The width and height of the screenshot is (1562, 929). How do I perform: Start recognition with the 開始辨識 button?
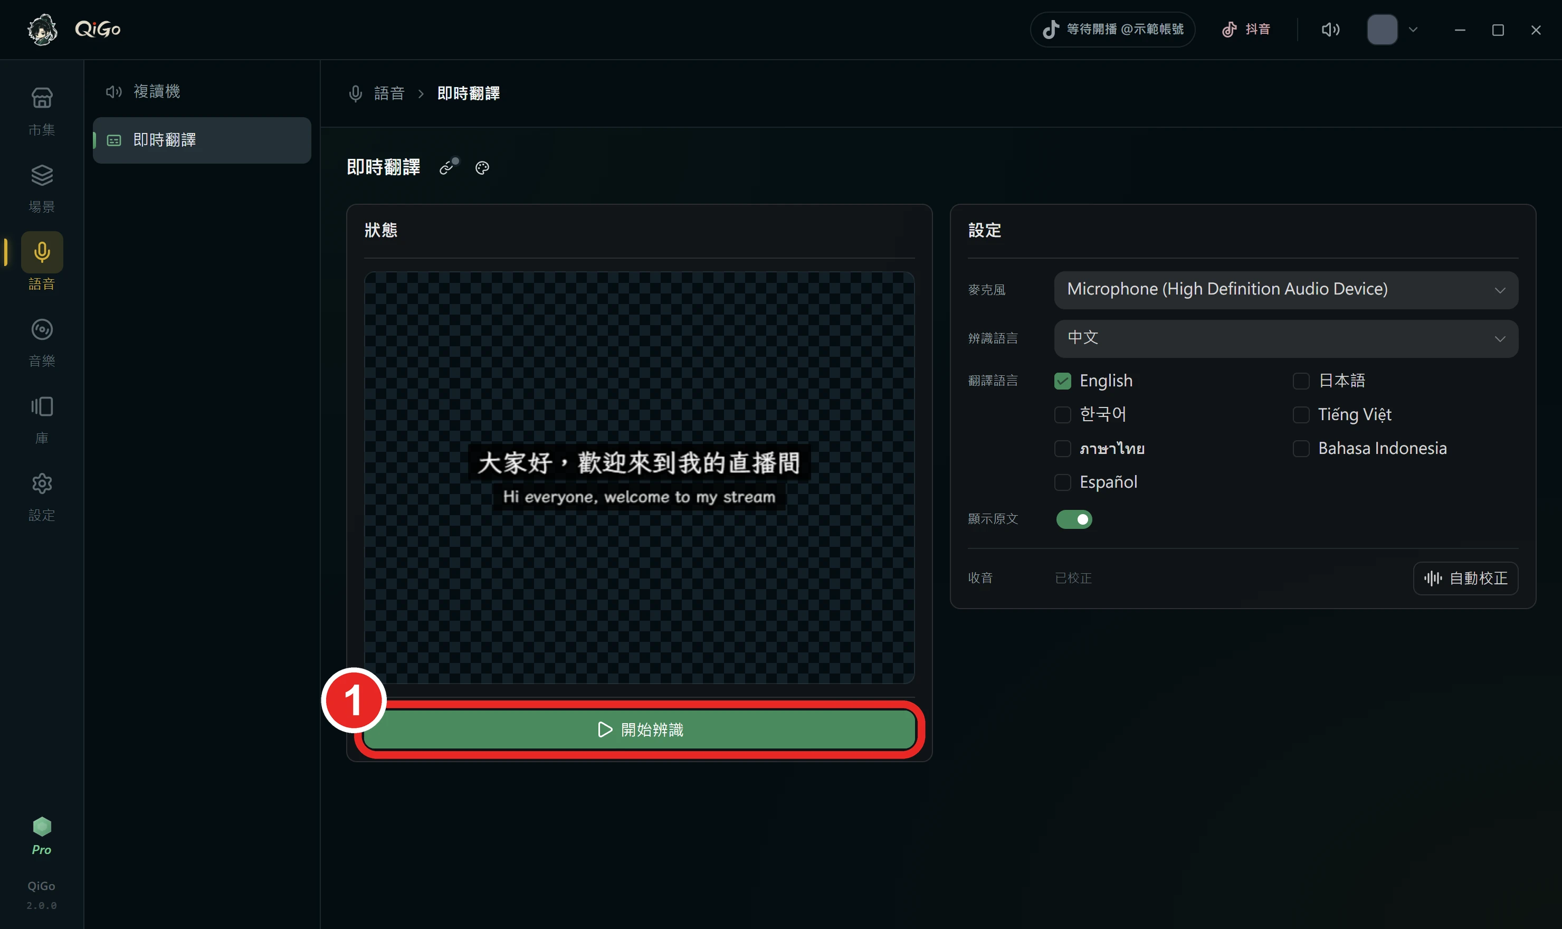point(640,729)
